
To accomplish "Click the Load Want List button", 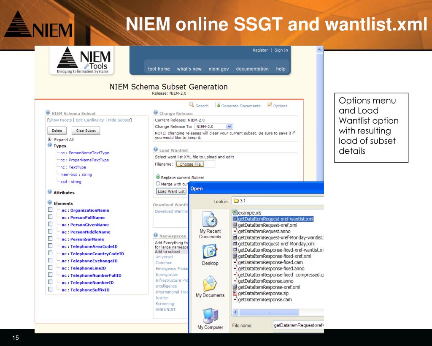I will point(171,191).
